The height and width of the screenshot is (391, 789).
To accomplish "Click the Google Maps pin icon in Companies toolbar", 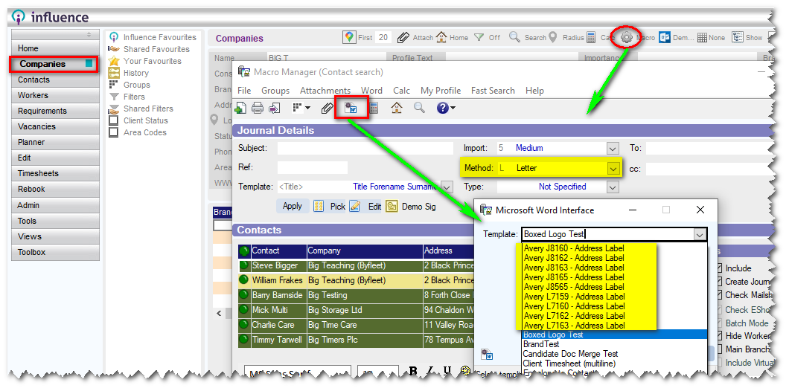I will 349,37.
